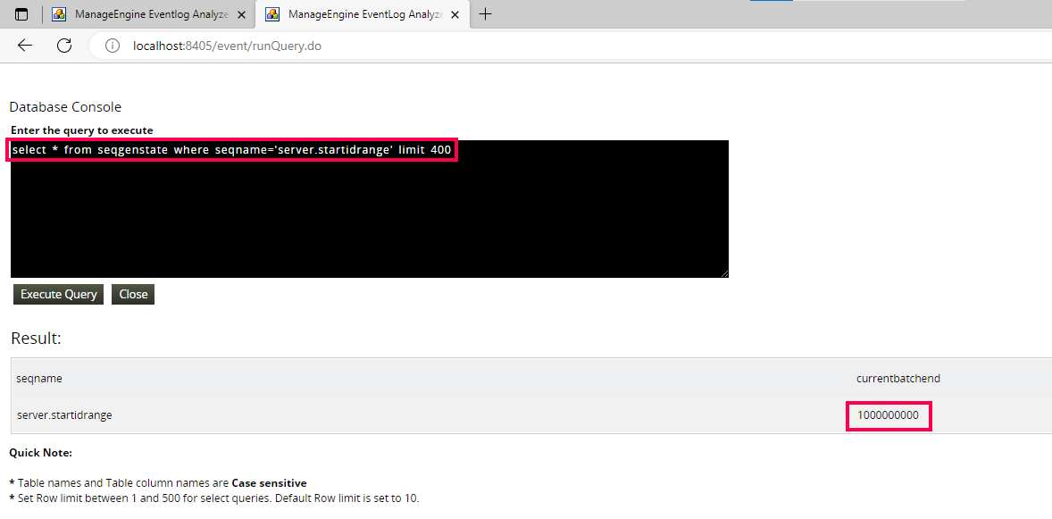Close the first Eventlog Analyzer tab
Viewport: 1052px width, 519px height.
(x=241, y=14)
